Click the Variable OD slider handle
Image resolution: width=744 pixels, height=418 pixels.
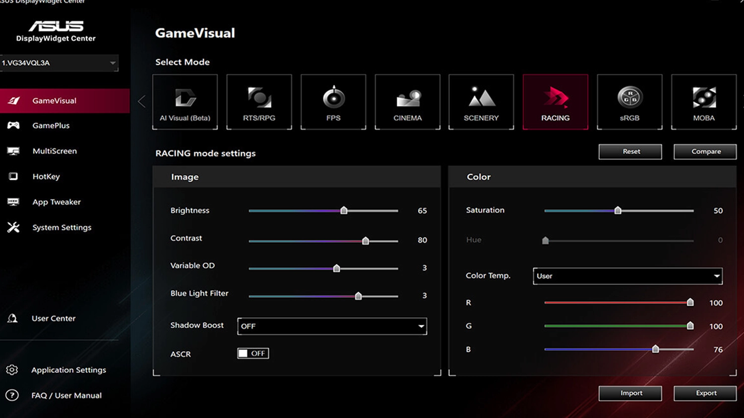337,268
